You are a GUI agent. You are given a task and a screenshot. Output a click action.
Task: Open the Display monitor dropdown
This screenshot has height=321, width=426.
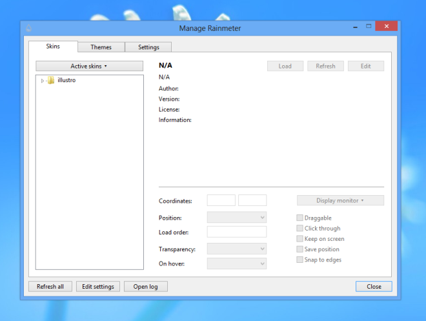click(x=340, y=200)
